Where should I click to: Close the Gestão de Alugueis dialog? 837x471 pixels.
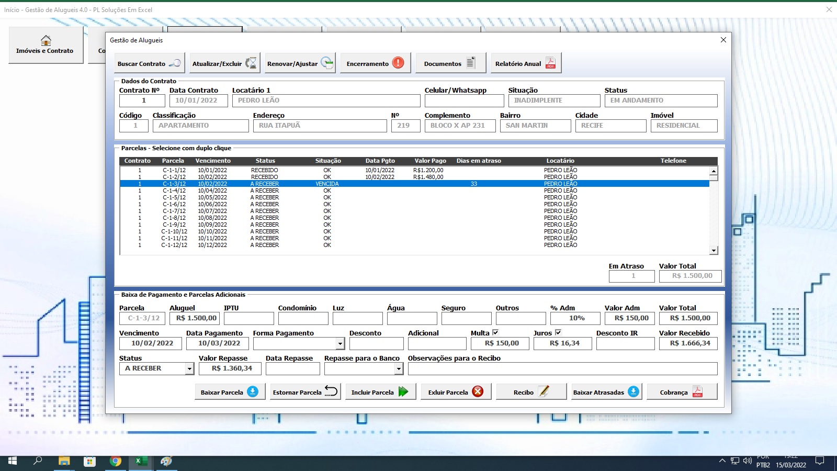(723, 40)
